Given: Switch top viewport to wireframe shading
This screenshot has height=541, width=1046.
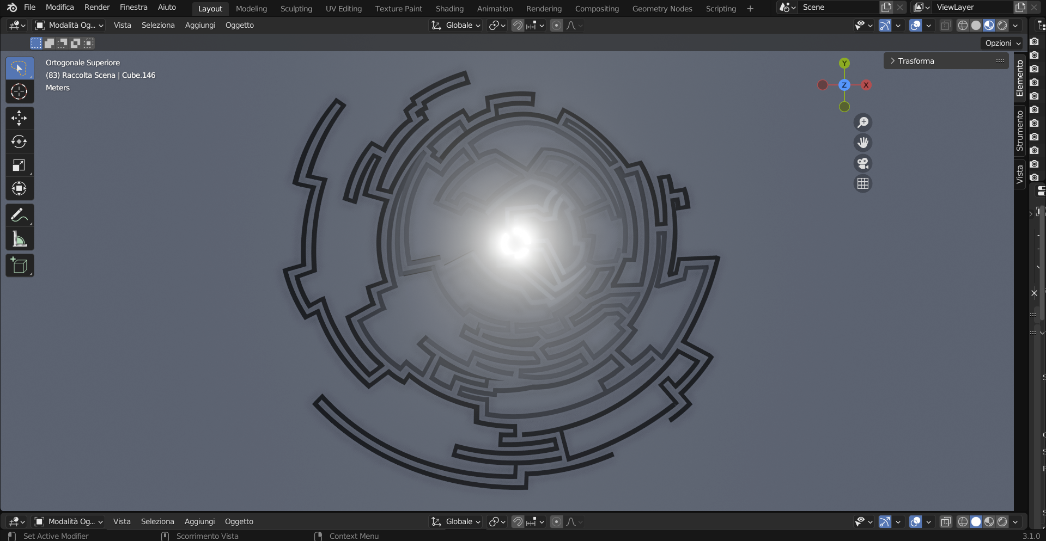Looking at the screenshot, I should [x=963, y=25].
